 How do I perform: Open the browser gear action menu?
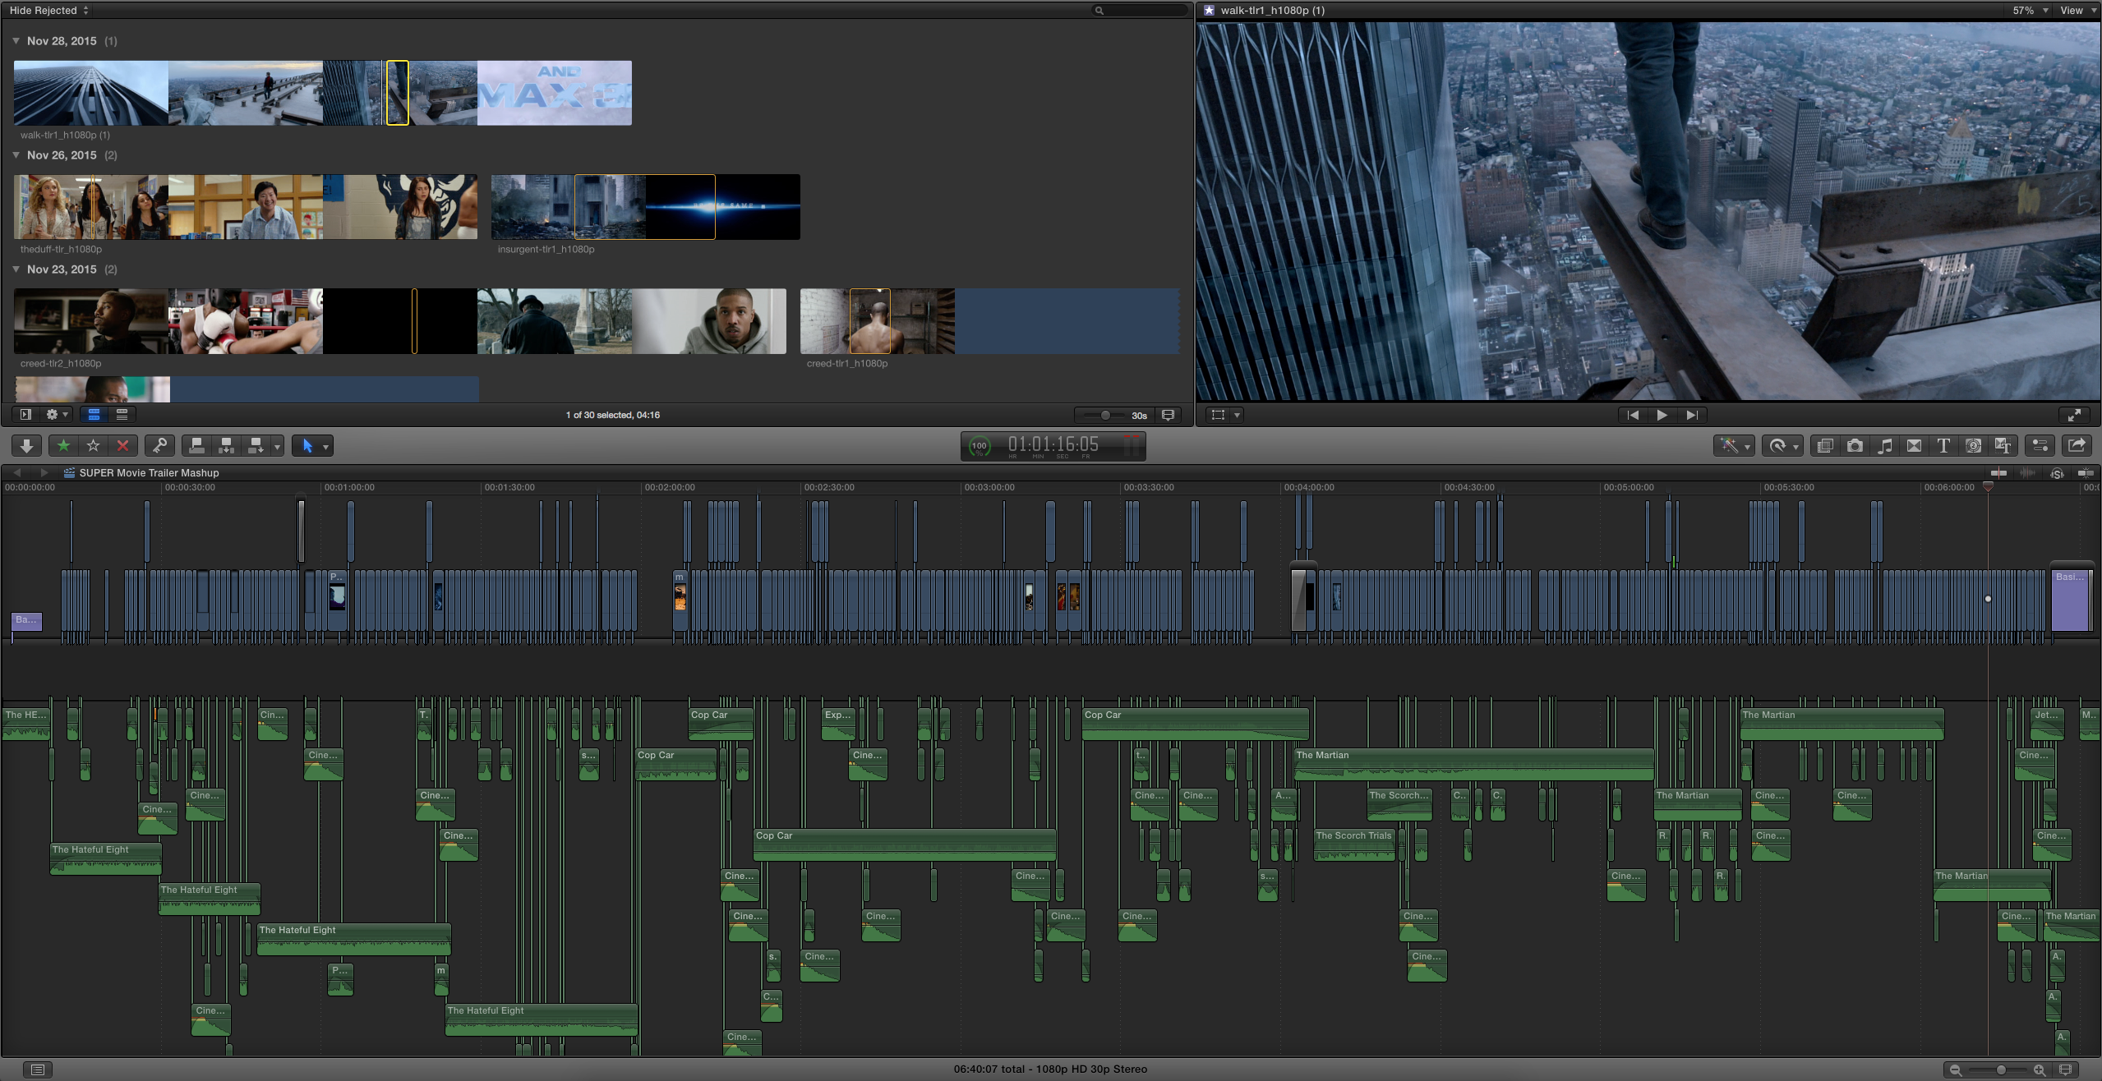56,415
